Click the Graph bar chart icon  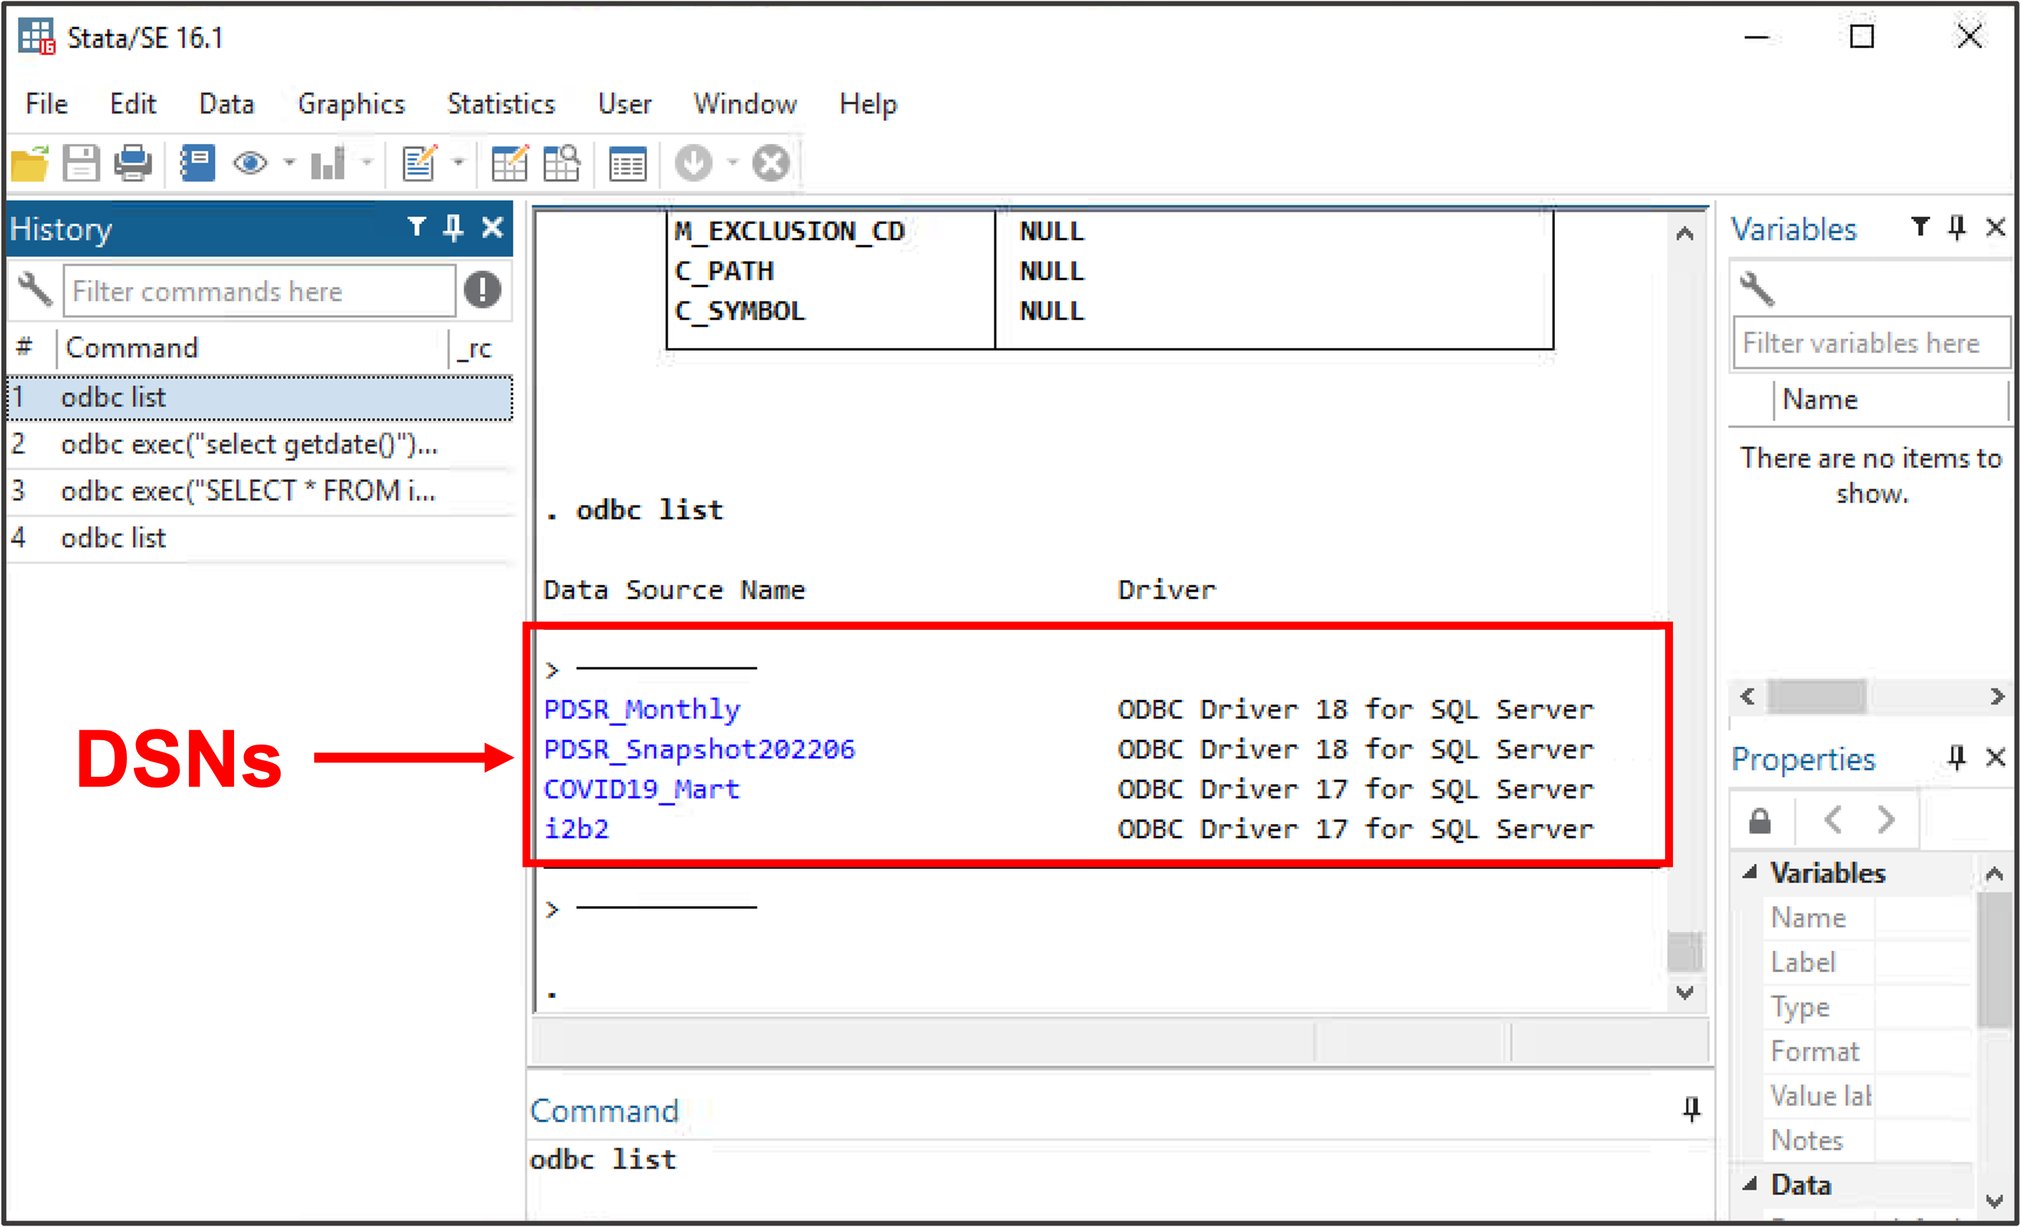(328, 163)
